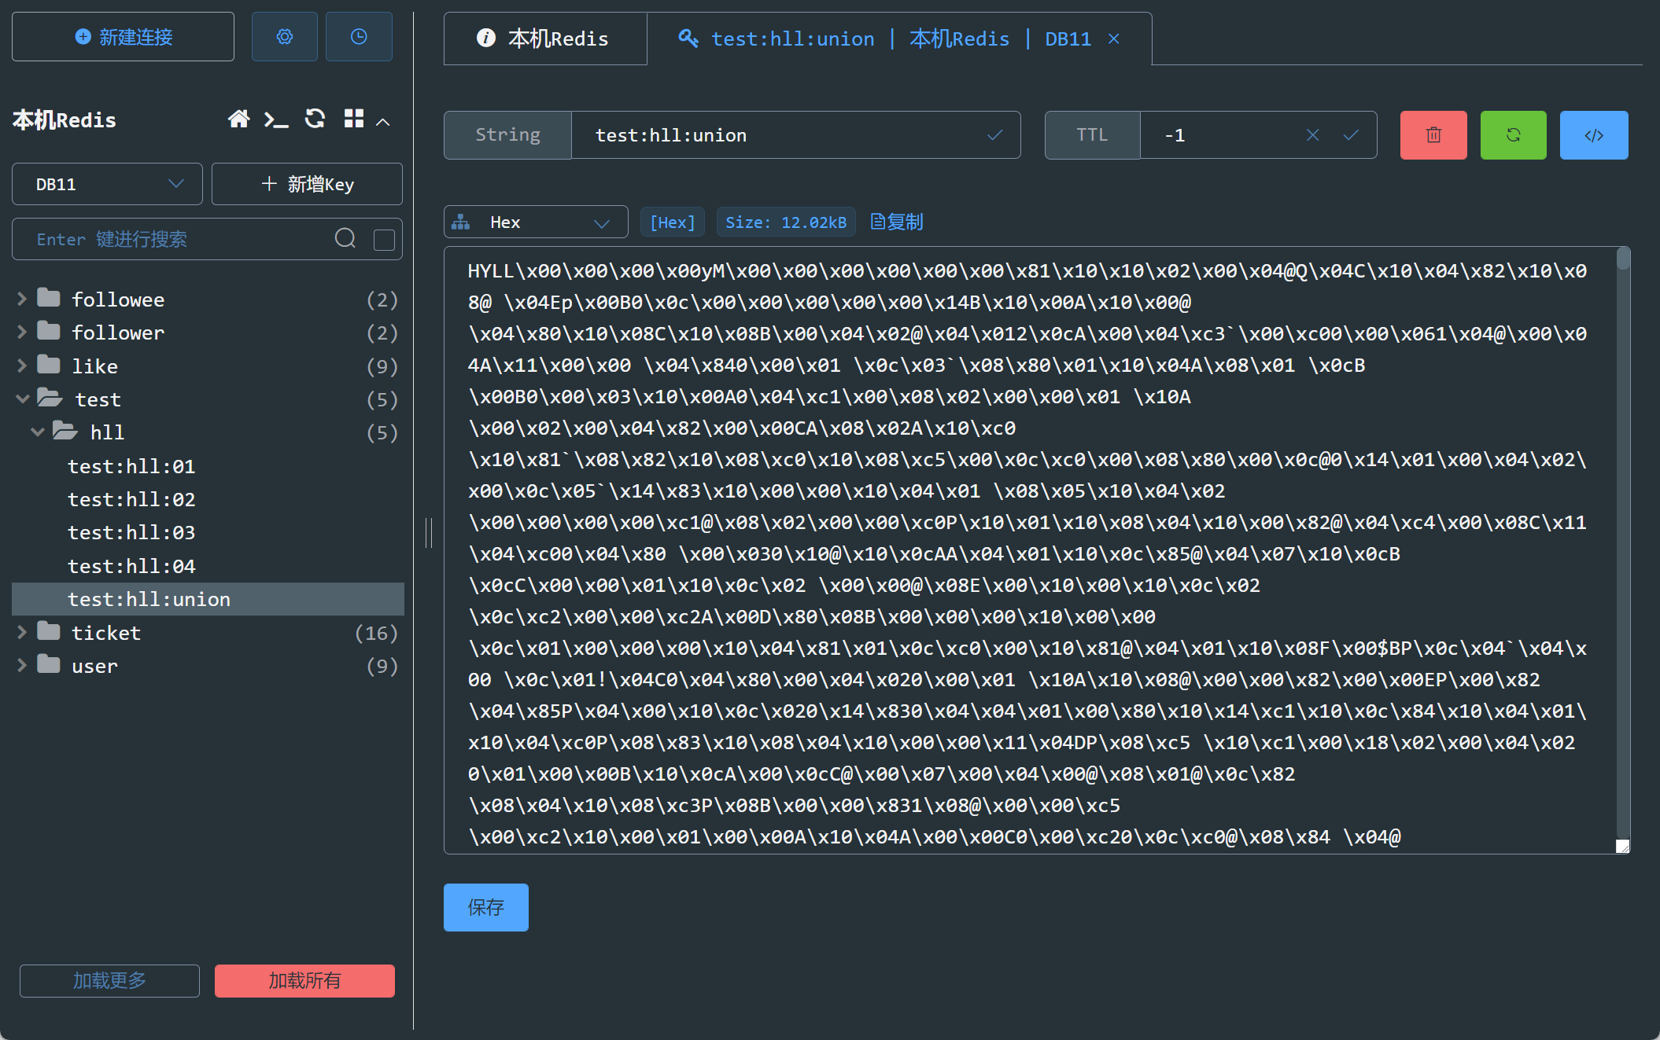Image resolution: width=1660 pixels, height=1040 pixels.
Task: Click the text area resize corner handle
Action: [x=1622, y=846]
